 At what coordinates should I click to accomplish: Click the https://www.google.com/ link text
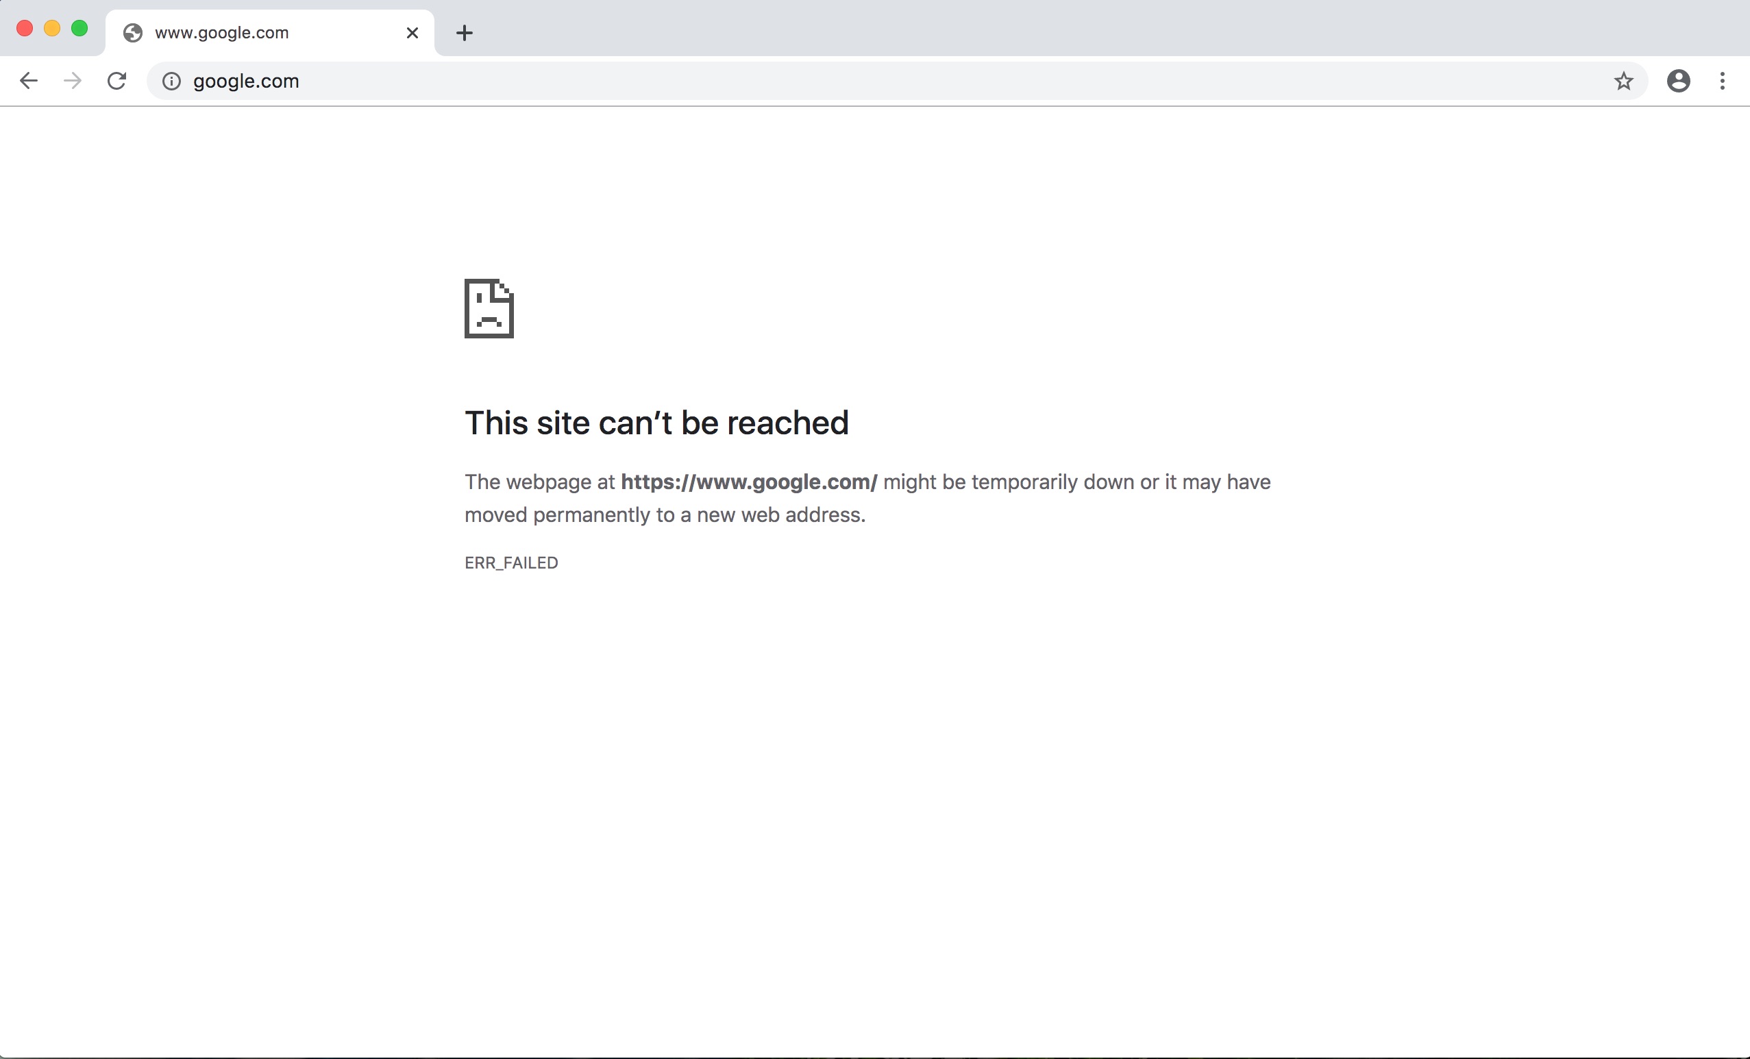(x=748, y=482)
